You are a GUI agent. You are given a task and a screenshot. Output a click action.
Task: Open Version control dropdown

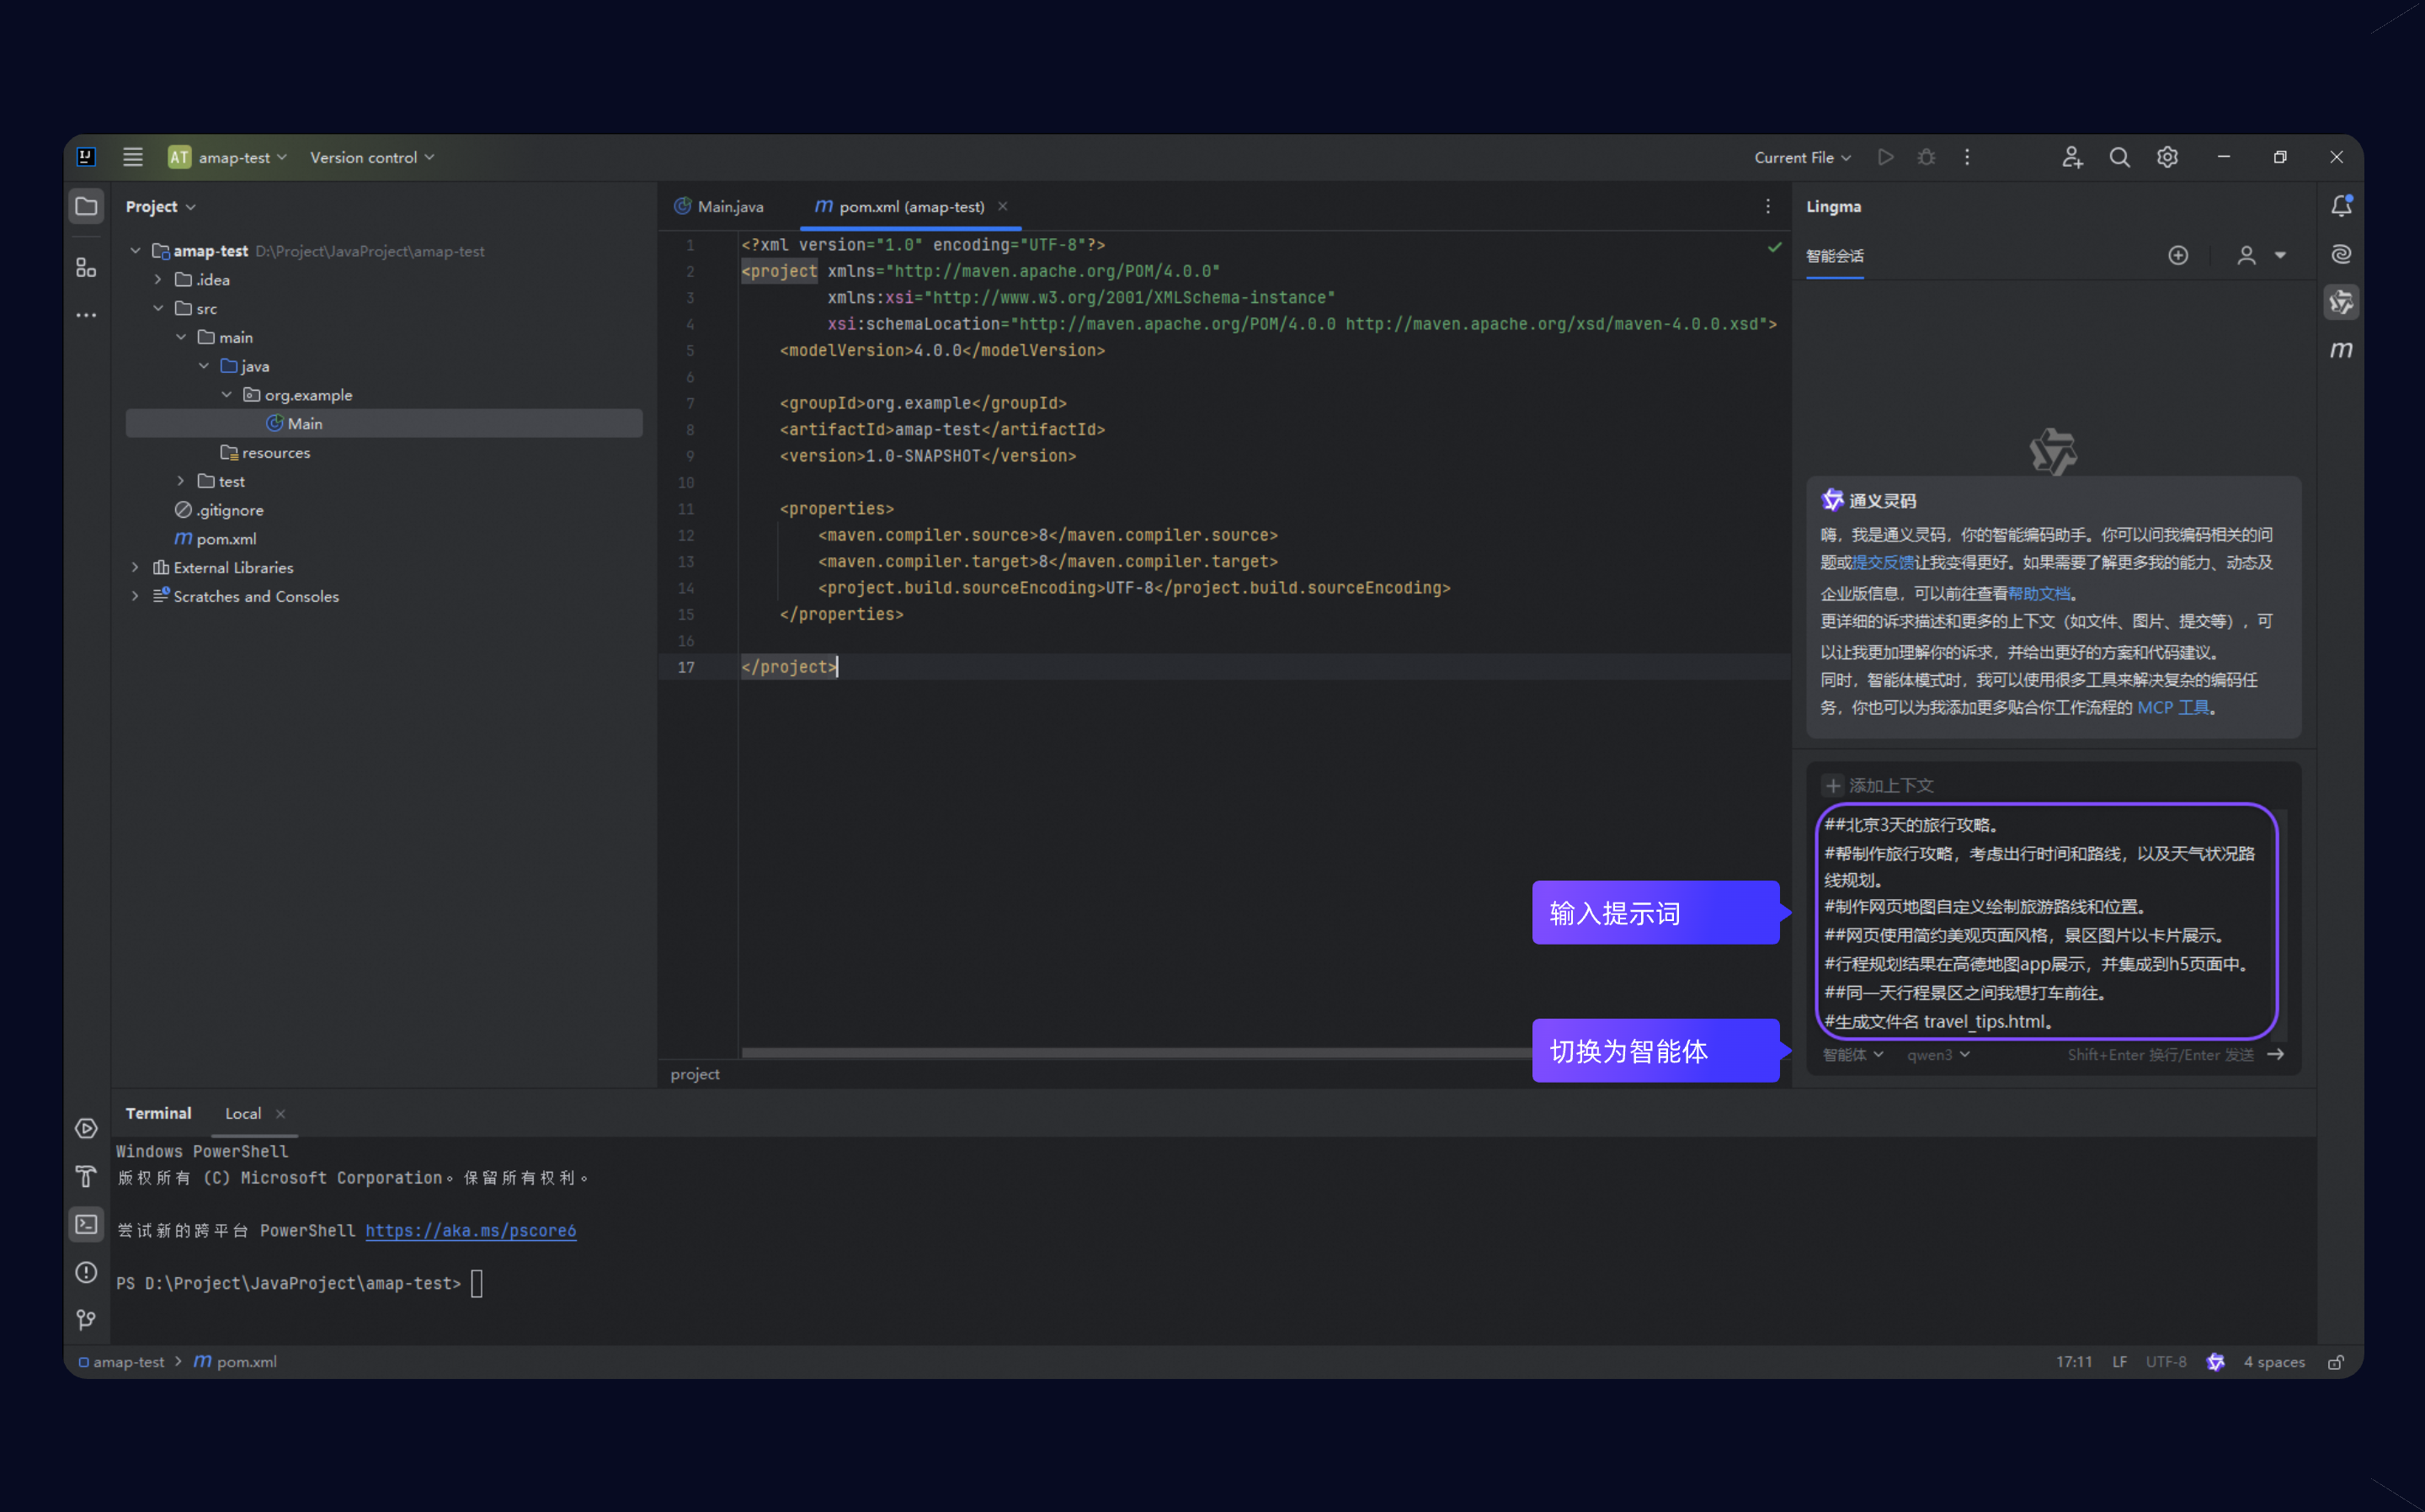pyautogui.click(x=372, y=157)
